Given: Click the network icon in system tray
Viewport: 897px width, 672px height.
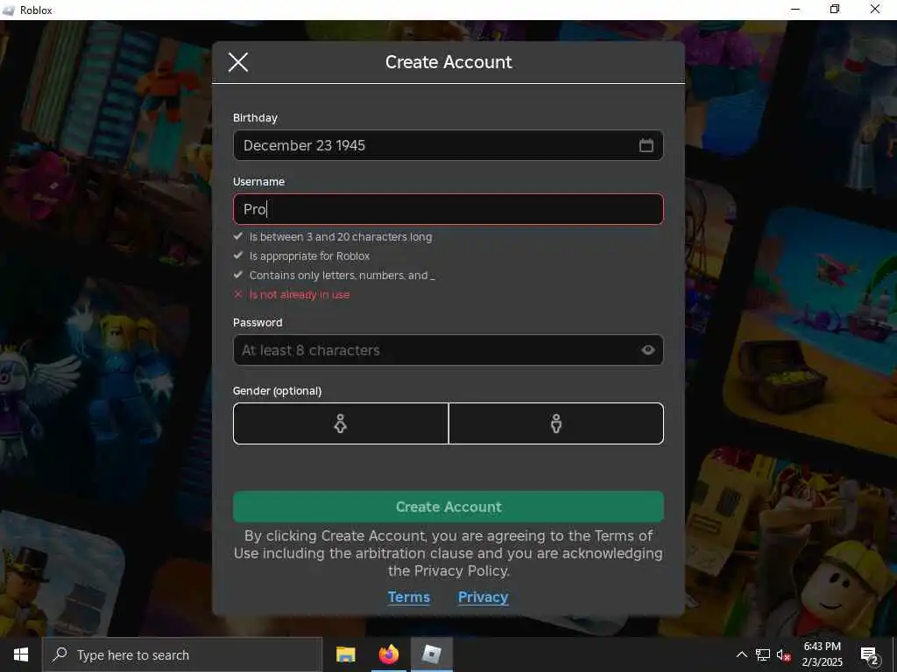Looking at the screenshot, I should point(763,654).
